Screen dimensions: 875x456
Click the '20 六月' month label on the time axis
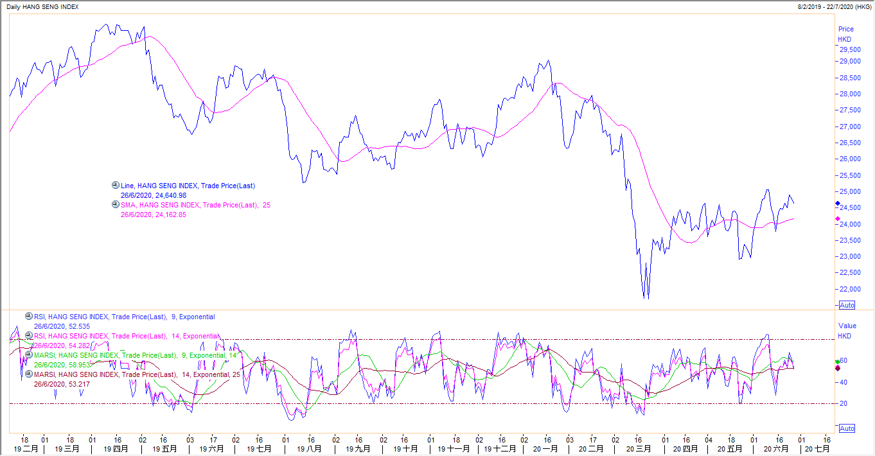777,449
